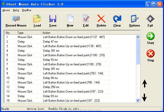164x112 pixels.
Task: Click the app gem icon in title bar
Action: [x=4, y=4]
